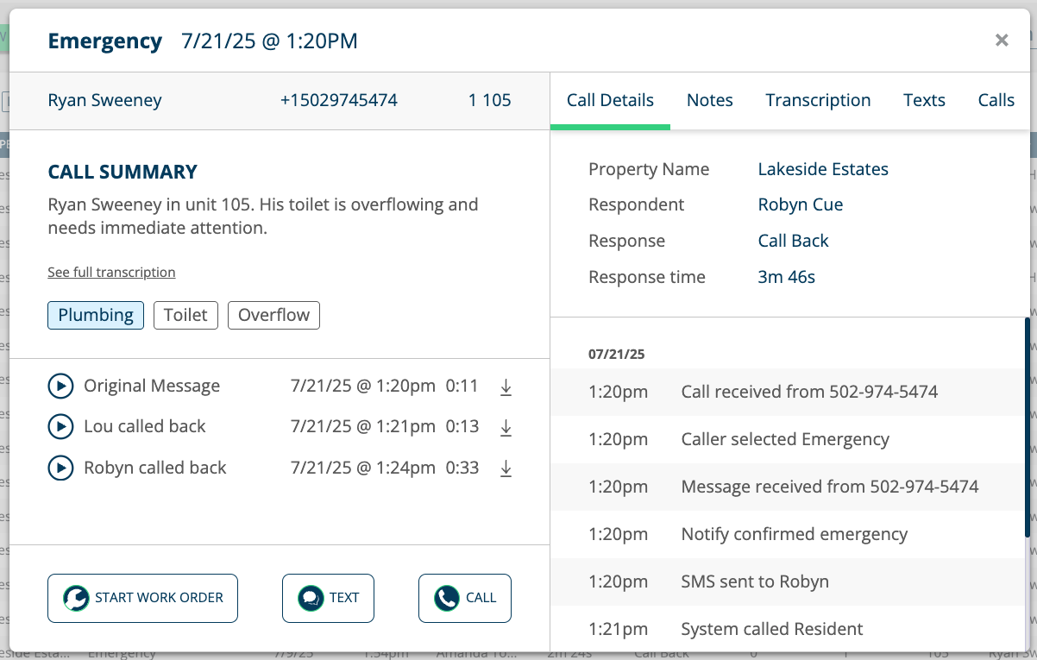
Task: Download Robyn called back audio
Action: 506,468
